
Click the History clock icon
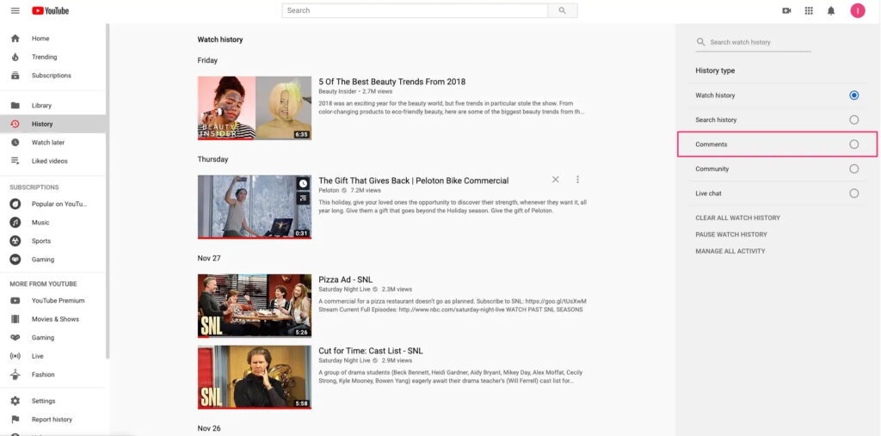coord(15,124)
